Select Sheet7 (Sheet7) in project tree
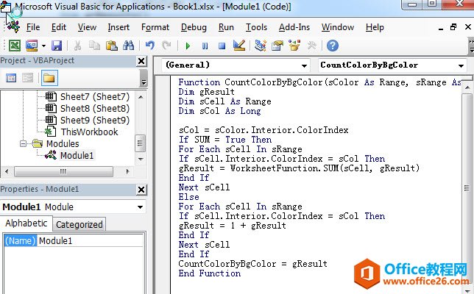 click(95, 97)
